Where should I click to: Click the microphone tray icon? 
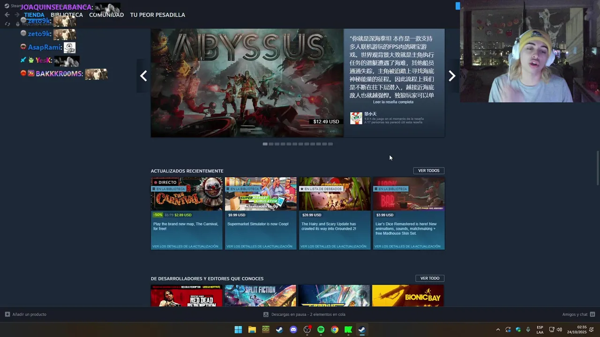coord(528,330)
